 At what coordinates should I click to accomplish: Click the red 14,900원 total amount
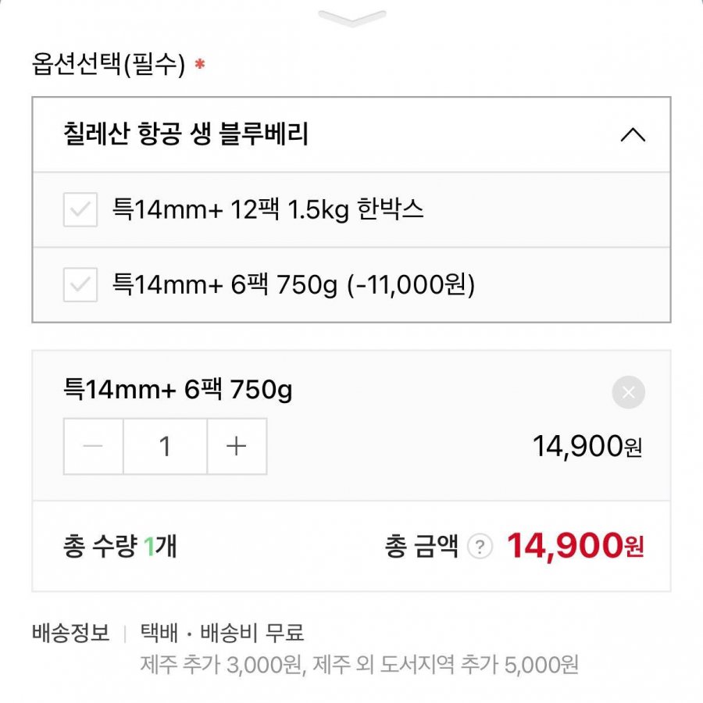575,546
